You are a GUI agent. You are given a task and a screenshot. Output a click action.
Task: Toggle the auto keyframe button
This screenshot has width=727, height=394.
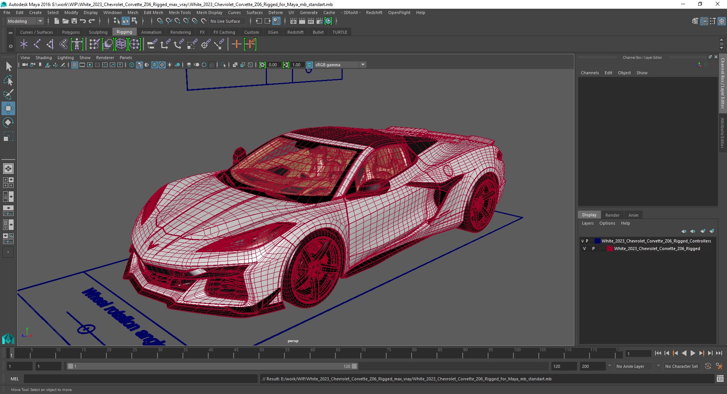[x=708, y=366]
